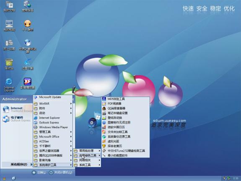Launch 世界之窗浏览器 from the desktop
Screen dimensions: 241x181
coord(28,46)
